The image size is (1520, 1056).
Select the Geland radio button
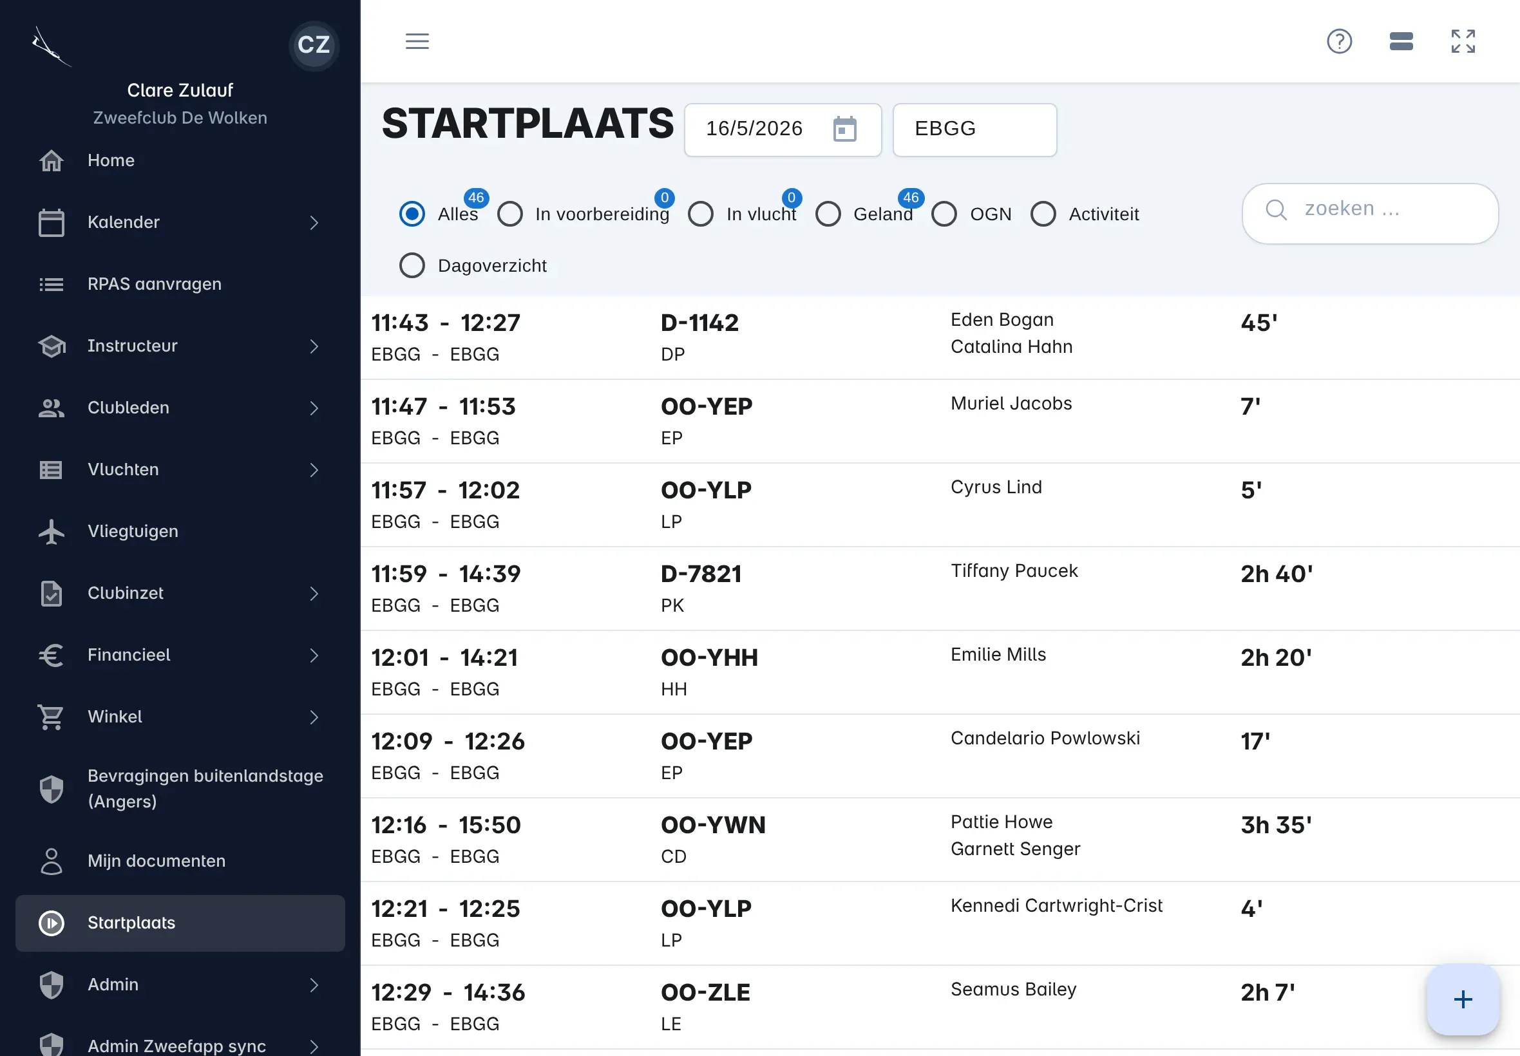[x=828, y=214]
